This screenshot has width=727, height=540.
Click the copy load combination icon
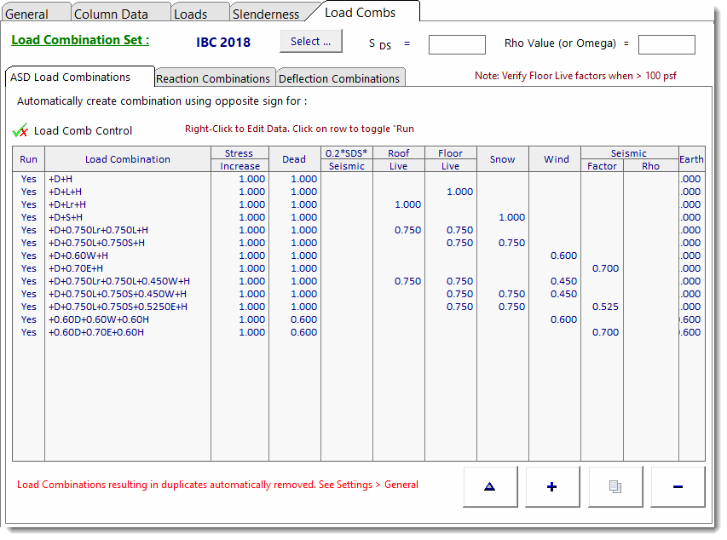click(614, 486)
